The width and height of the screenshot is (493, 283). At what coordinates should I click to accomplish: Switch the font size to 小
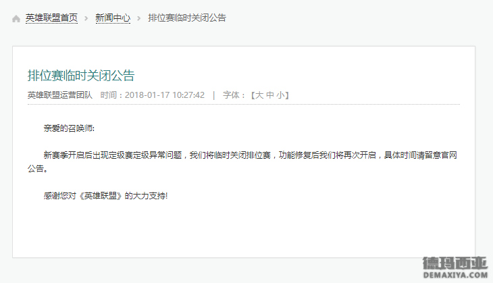(x=280, y=95)
